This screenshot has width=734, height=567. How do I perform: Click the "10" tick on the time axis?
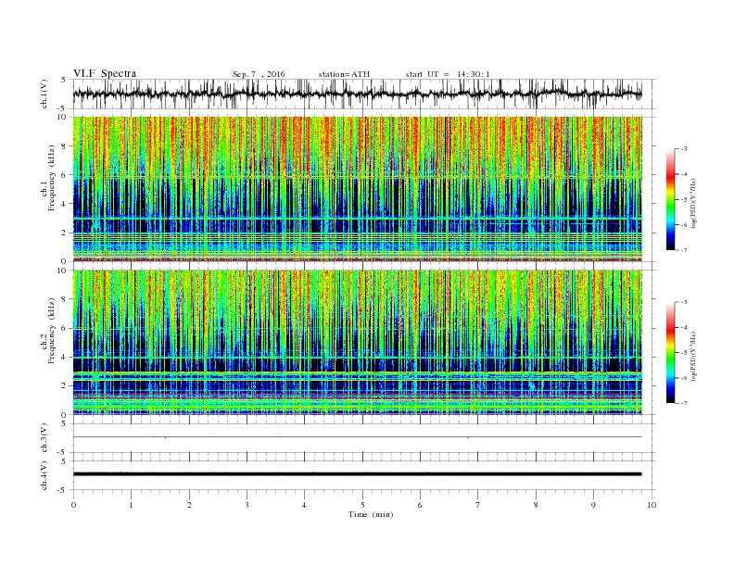click(652, 505)
